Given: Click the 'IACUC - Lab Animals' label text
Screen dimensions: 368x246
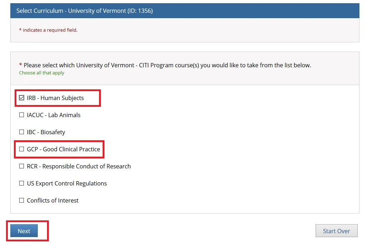Looking at the screenshot, I should tap(54, 115).
